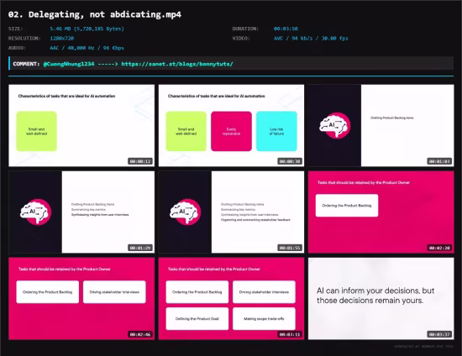Click 'Ordering the Product Backlog' card in the 00:03:11 frame
The height and width of the screenshot is (356, 462).
click(x=197, y=292)
